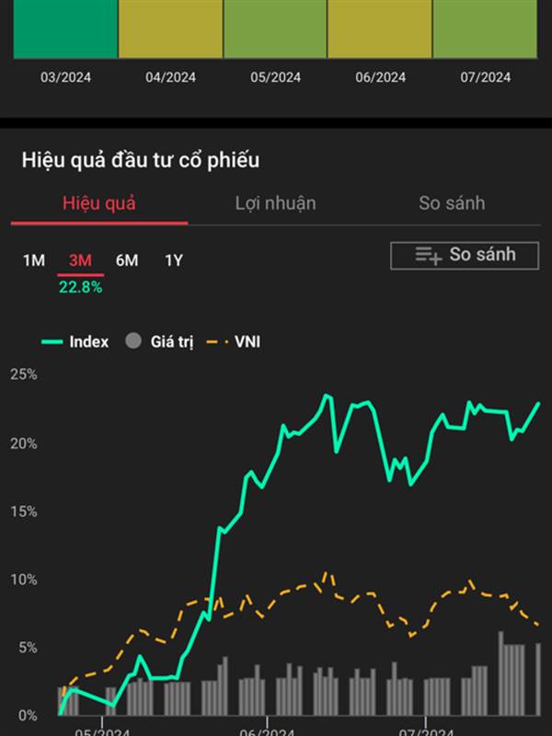Image resolution: width=552 pixels, height=736 pixels.
Task: Open the So sánh tab
Action: coord(452,203)
